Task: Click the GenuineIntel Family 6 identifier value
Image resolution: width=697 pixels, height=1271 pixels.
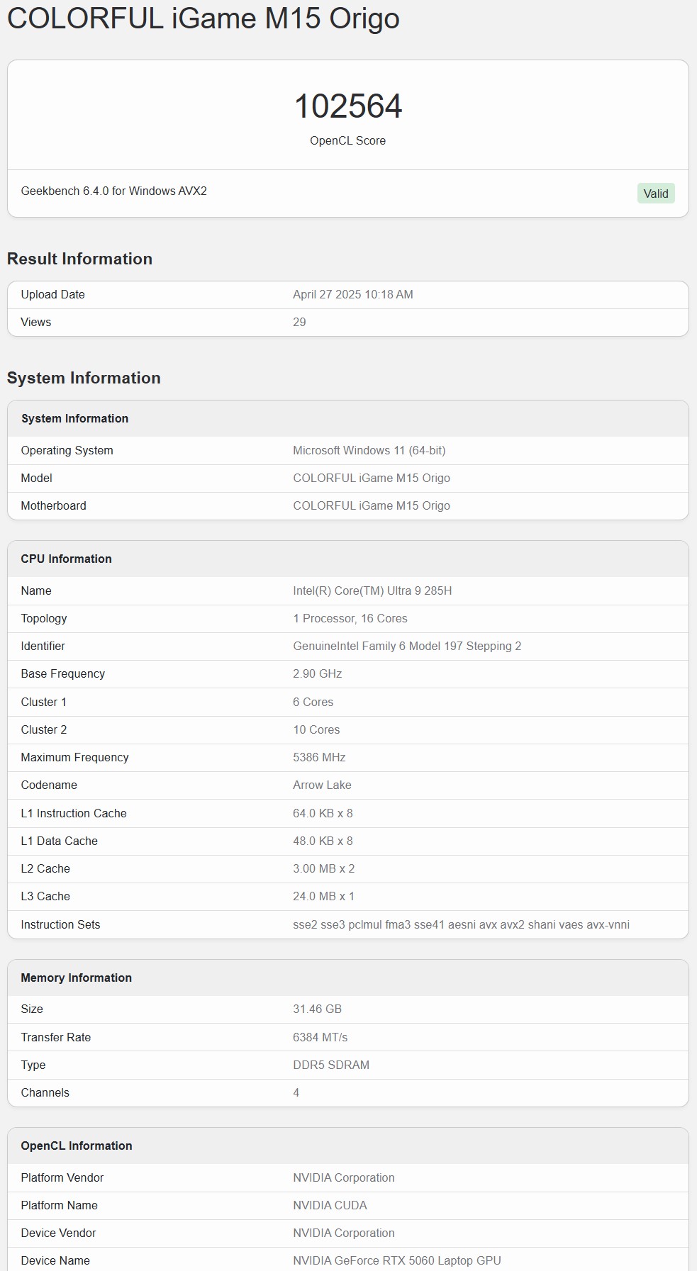Action: click(407, 646)
